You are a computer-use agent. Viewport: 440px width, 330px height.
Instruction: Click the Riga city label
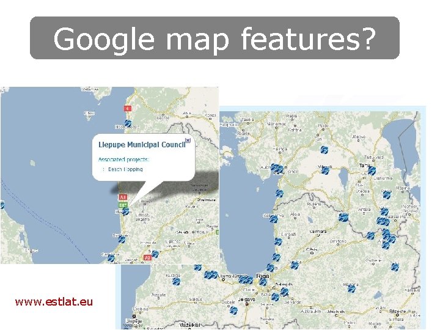[x=263, y=276]
